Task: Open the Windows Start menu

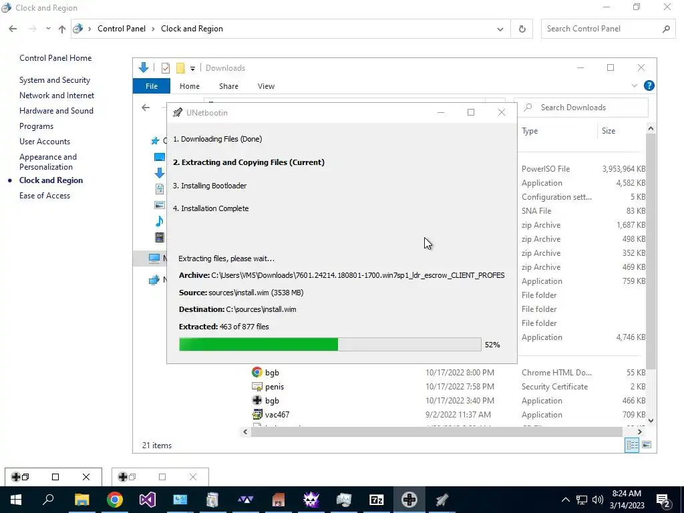Action: point(16,500)
